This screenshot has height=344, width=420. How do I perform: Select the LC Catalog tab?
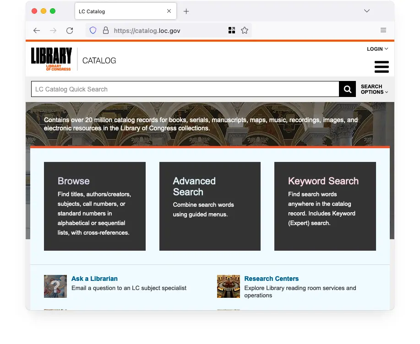[125, 11]
